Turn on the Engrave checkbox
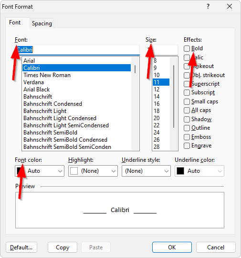241x258 pixels. click(187, 146)
